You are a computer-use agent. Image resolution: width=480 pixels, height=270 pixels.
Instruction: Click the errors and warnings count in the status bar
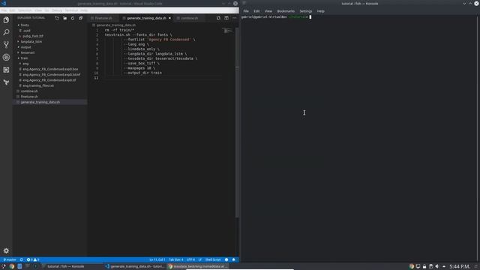tap(33, 259)
